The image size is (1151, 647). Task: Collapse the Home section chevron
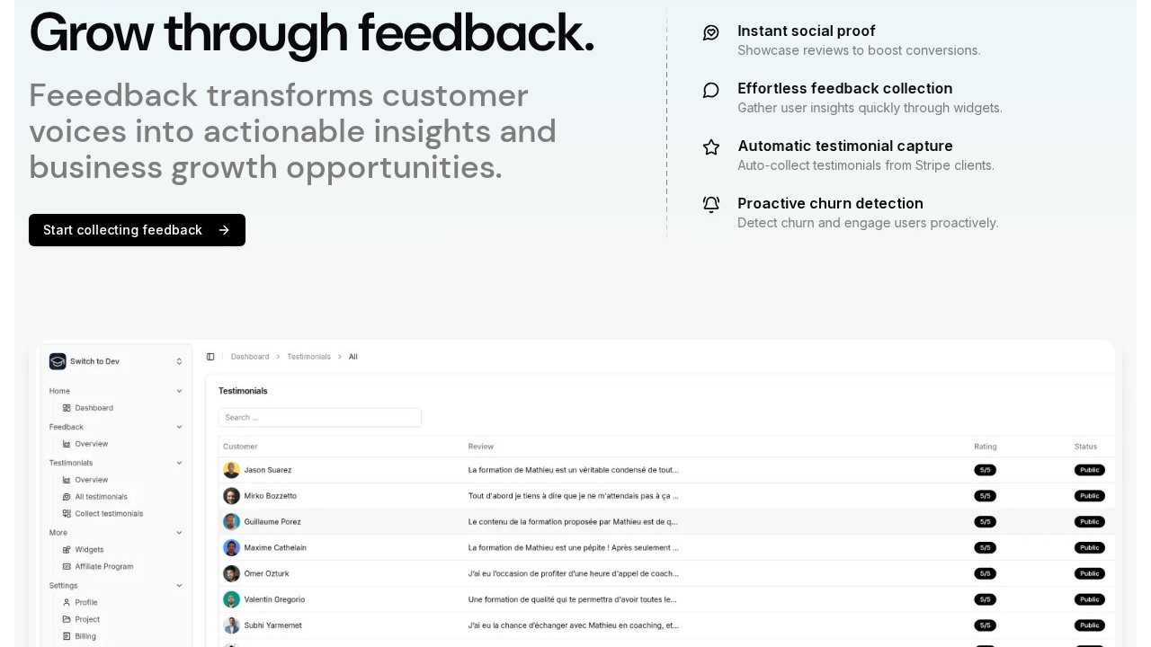[x=179, y=391]
